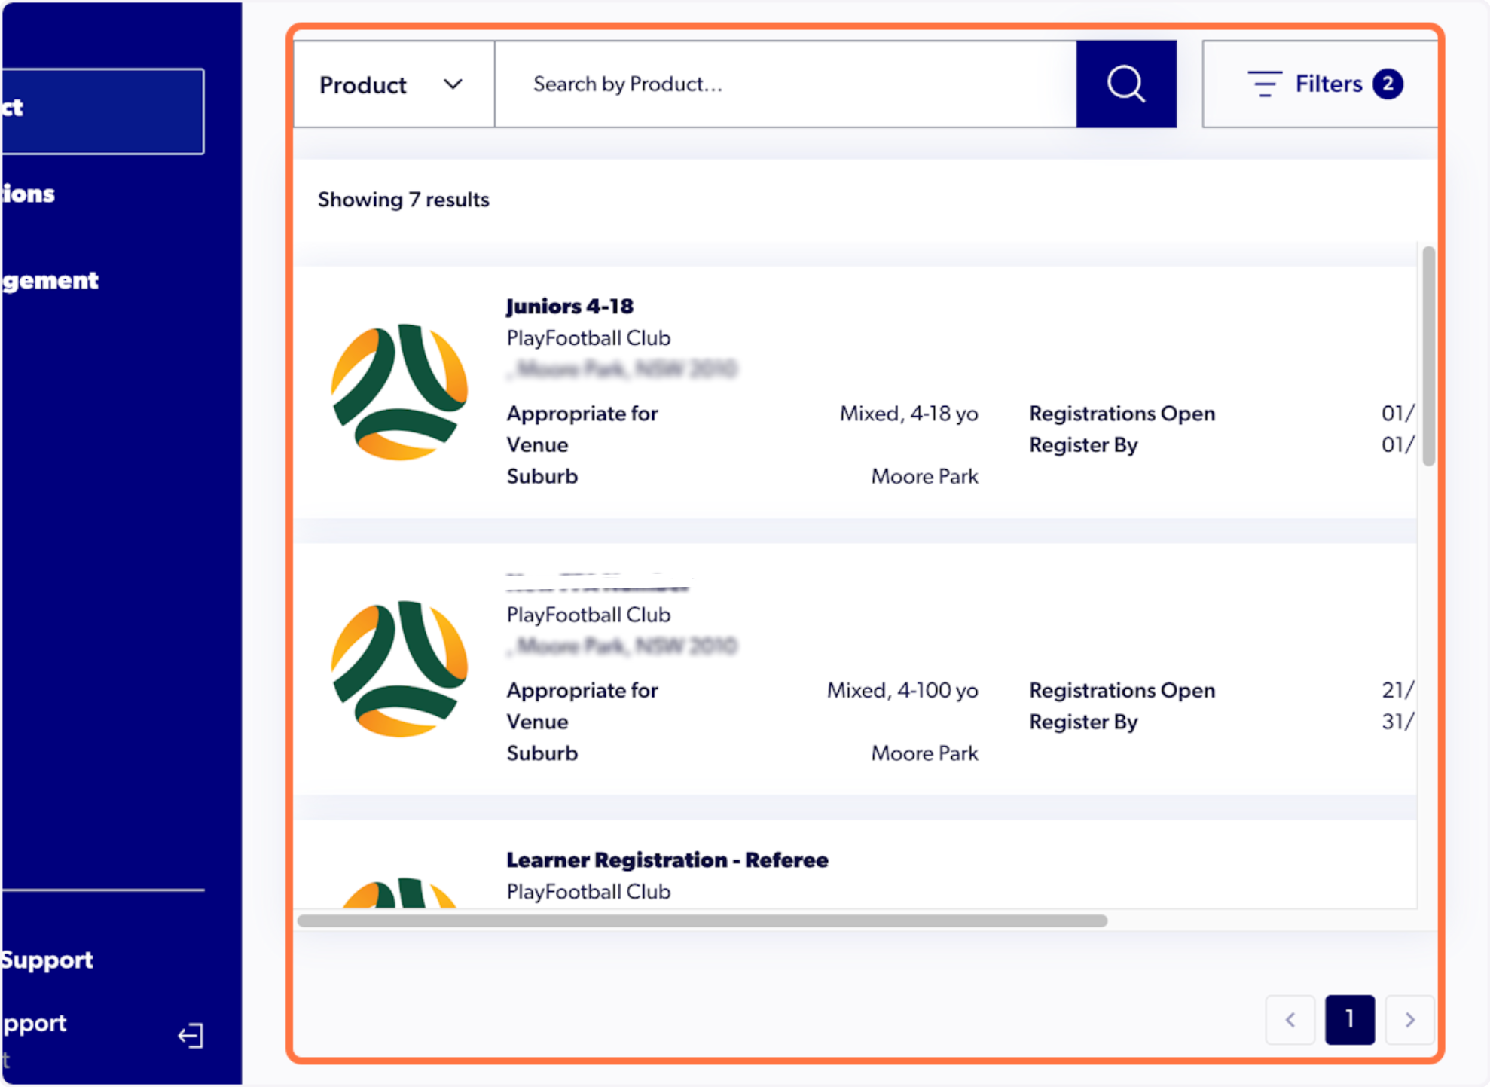Click the Moore Park suburb value for Juniors 4-18

925,477
